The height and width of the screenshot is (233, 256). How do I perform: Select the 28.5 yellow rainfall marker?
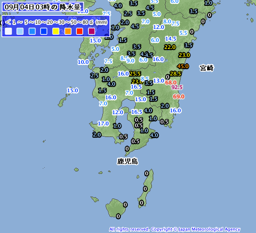175,74
